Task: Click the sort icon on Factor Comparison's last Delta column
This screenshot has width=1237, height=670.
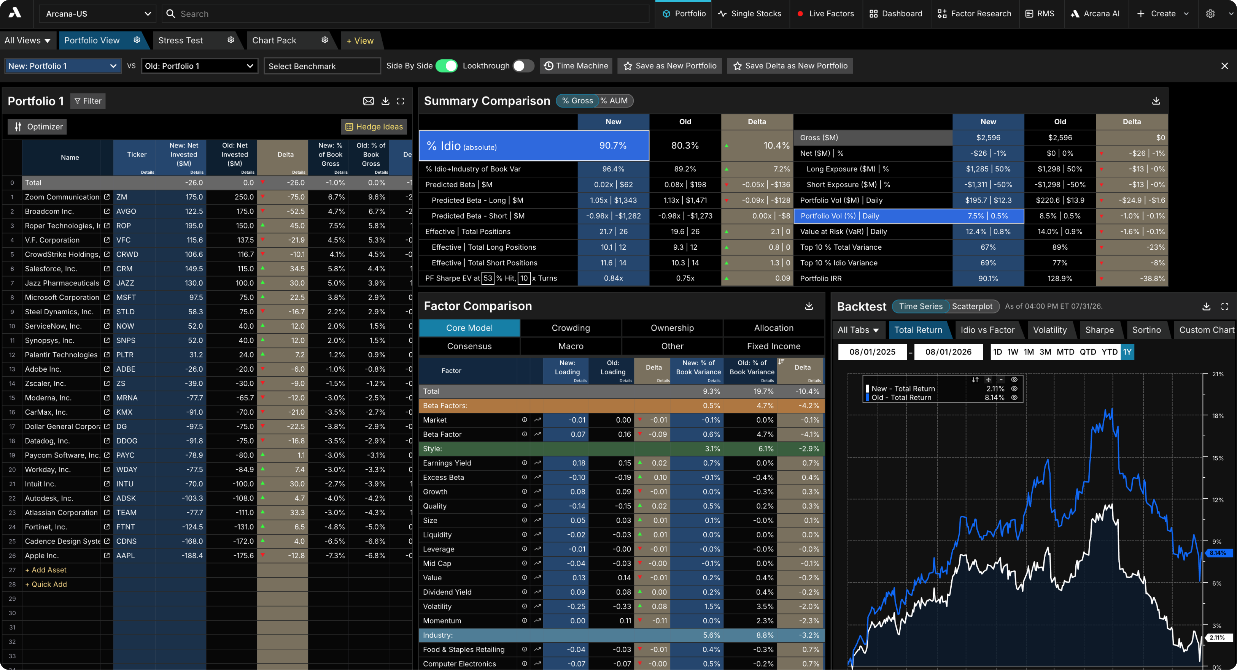Action: 781,362
